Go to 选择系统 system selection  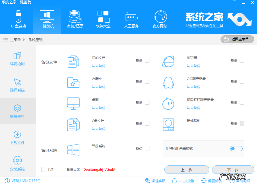(17, 85)
